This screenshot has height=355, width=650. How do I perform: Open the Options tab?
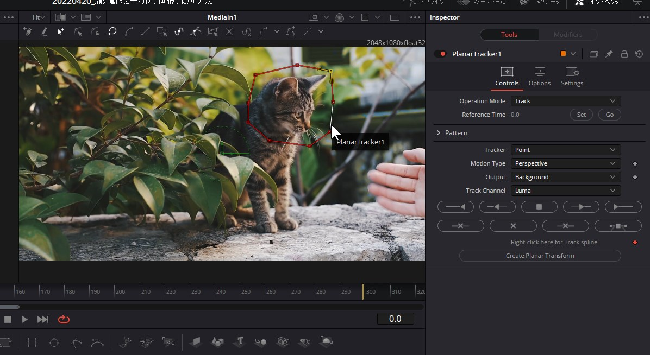click(x=539, y=77)
